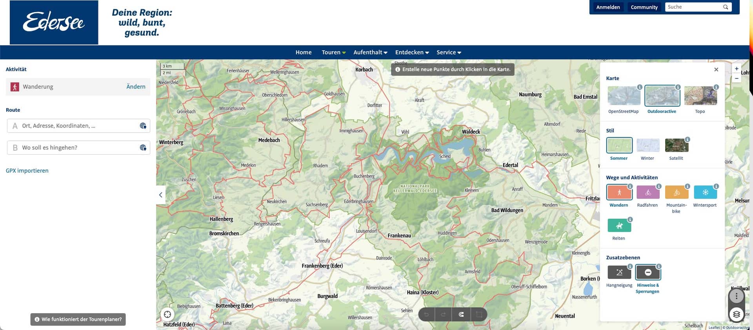Zoom in the map with plus button
This screenshot has width=753, height=330.
pos(737,69)
